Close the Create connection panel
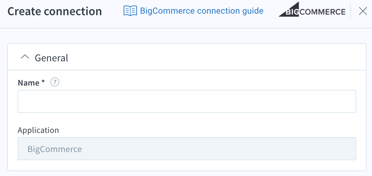 pos(363,11)
